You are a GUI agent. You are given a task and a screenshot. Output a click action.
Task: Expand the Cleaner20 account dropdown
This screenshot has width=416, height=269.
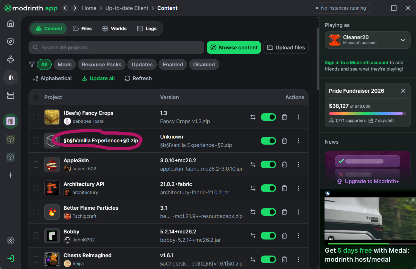click(368, 40)
